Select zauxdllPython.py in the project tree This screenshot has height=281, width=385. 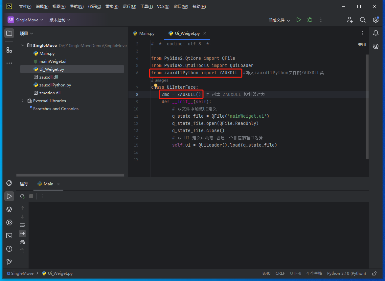(x=55, y=85)
